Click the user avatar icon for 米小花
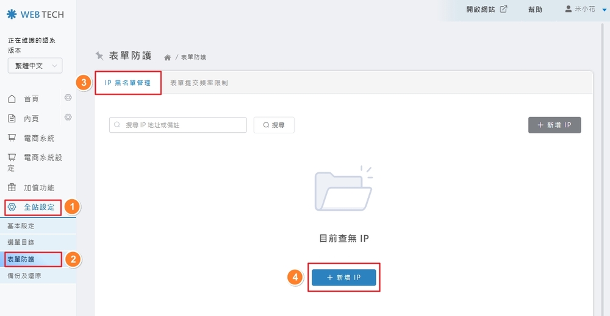This screenshot has height=316, width=610. pos(569,9)
